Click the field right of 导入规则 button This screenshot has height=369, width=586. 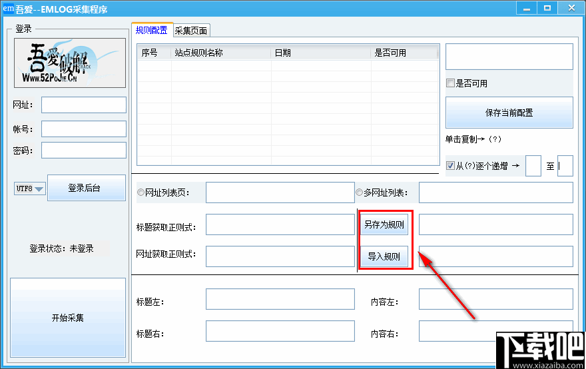pyautogui.click(x=496, y=256)
